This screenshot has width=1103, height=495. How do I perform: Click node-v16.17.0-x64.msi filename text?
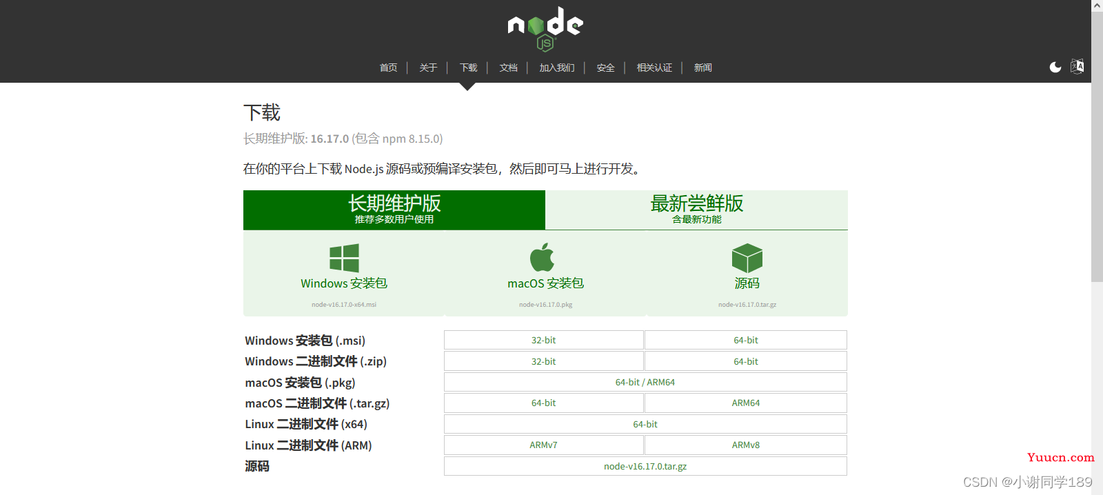(344, 304)
